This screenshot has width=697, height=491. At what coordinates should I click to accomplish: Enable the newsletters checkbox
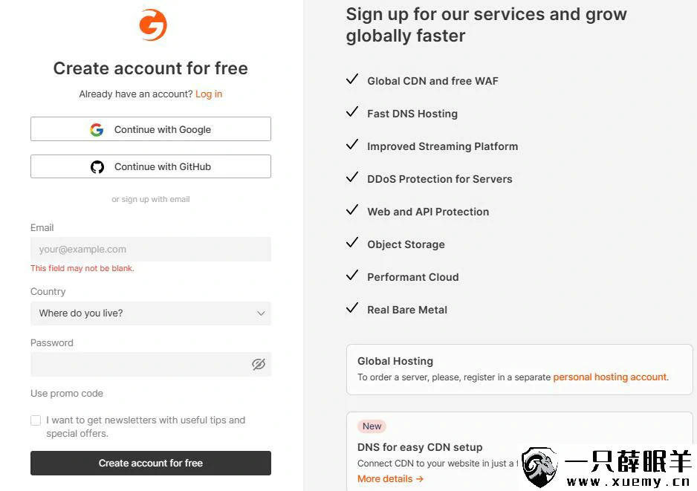[36, 420]
